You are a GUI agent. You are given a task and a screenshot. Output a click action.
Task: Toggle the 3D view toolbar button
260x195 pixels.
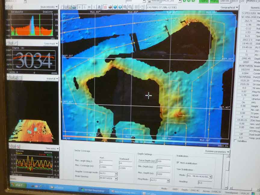[90, 7]
